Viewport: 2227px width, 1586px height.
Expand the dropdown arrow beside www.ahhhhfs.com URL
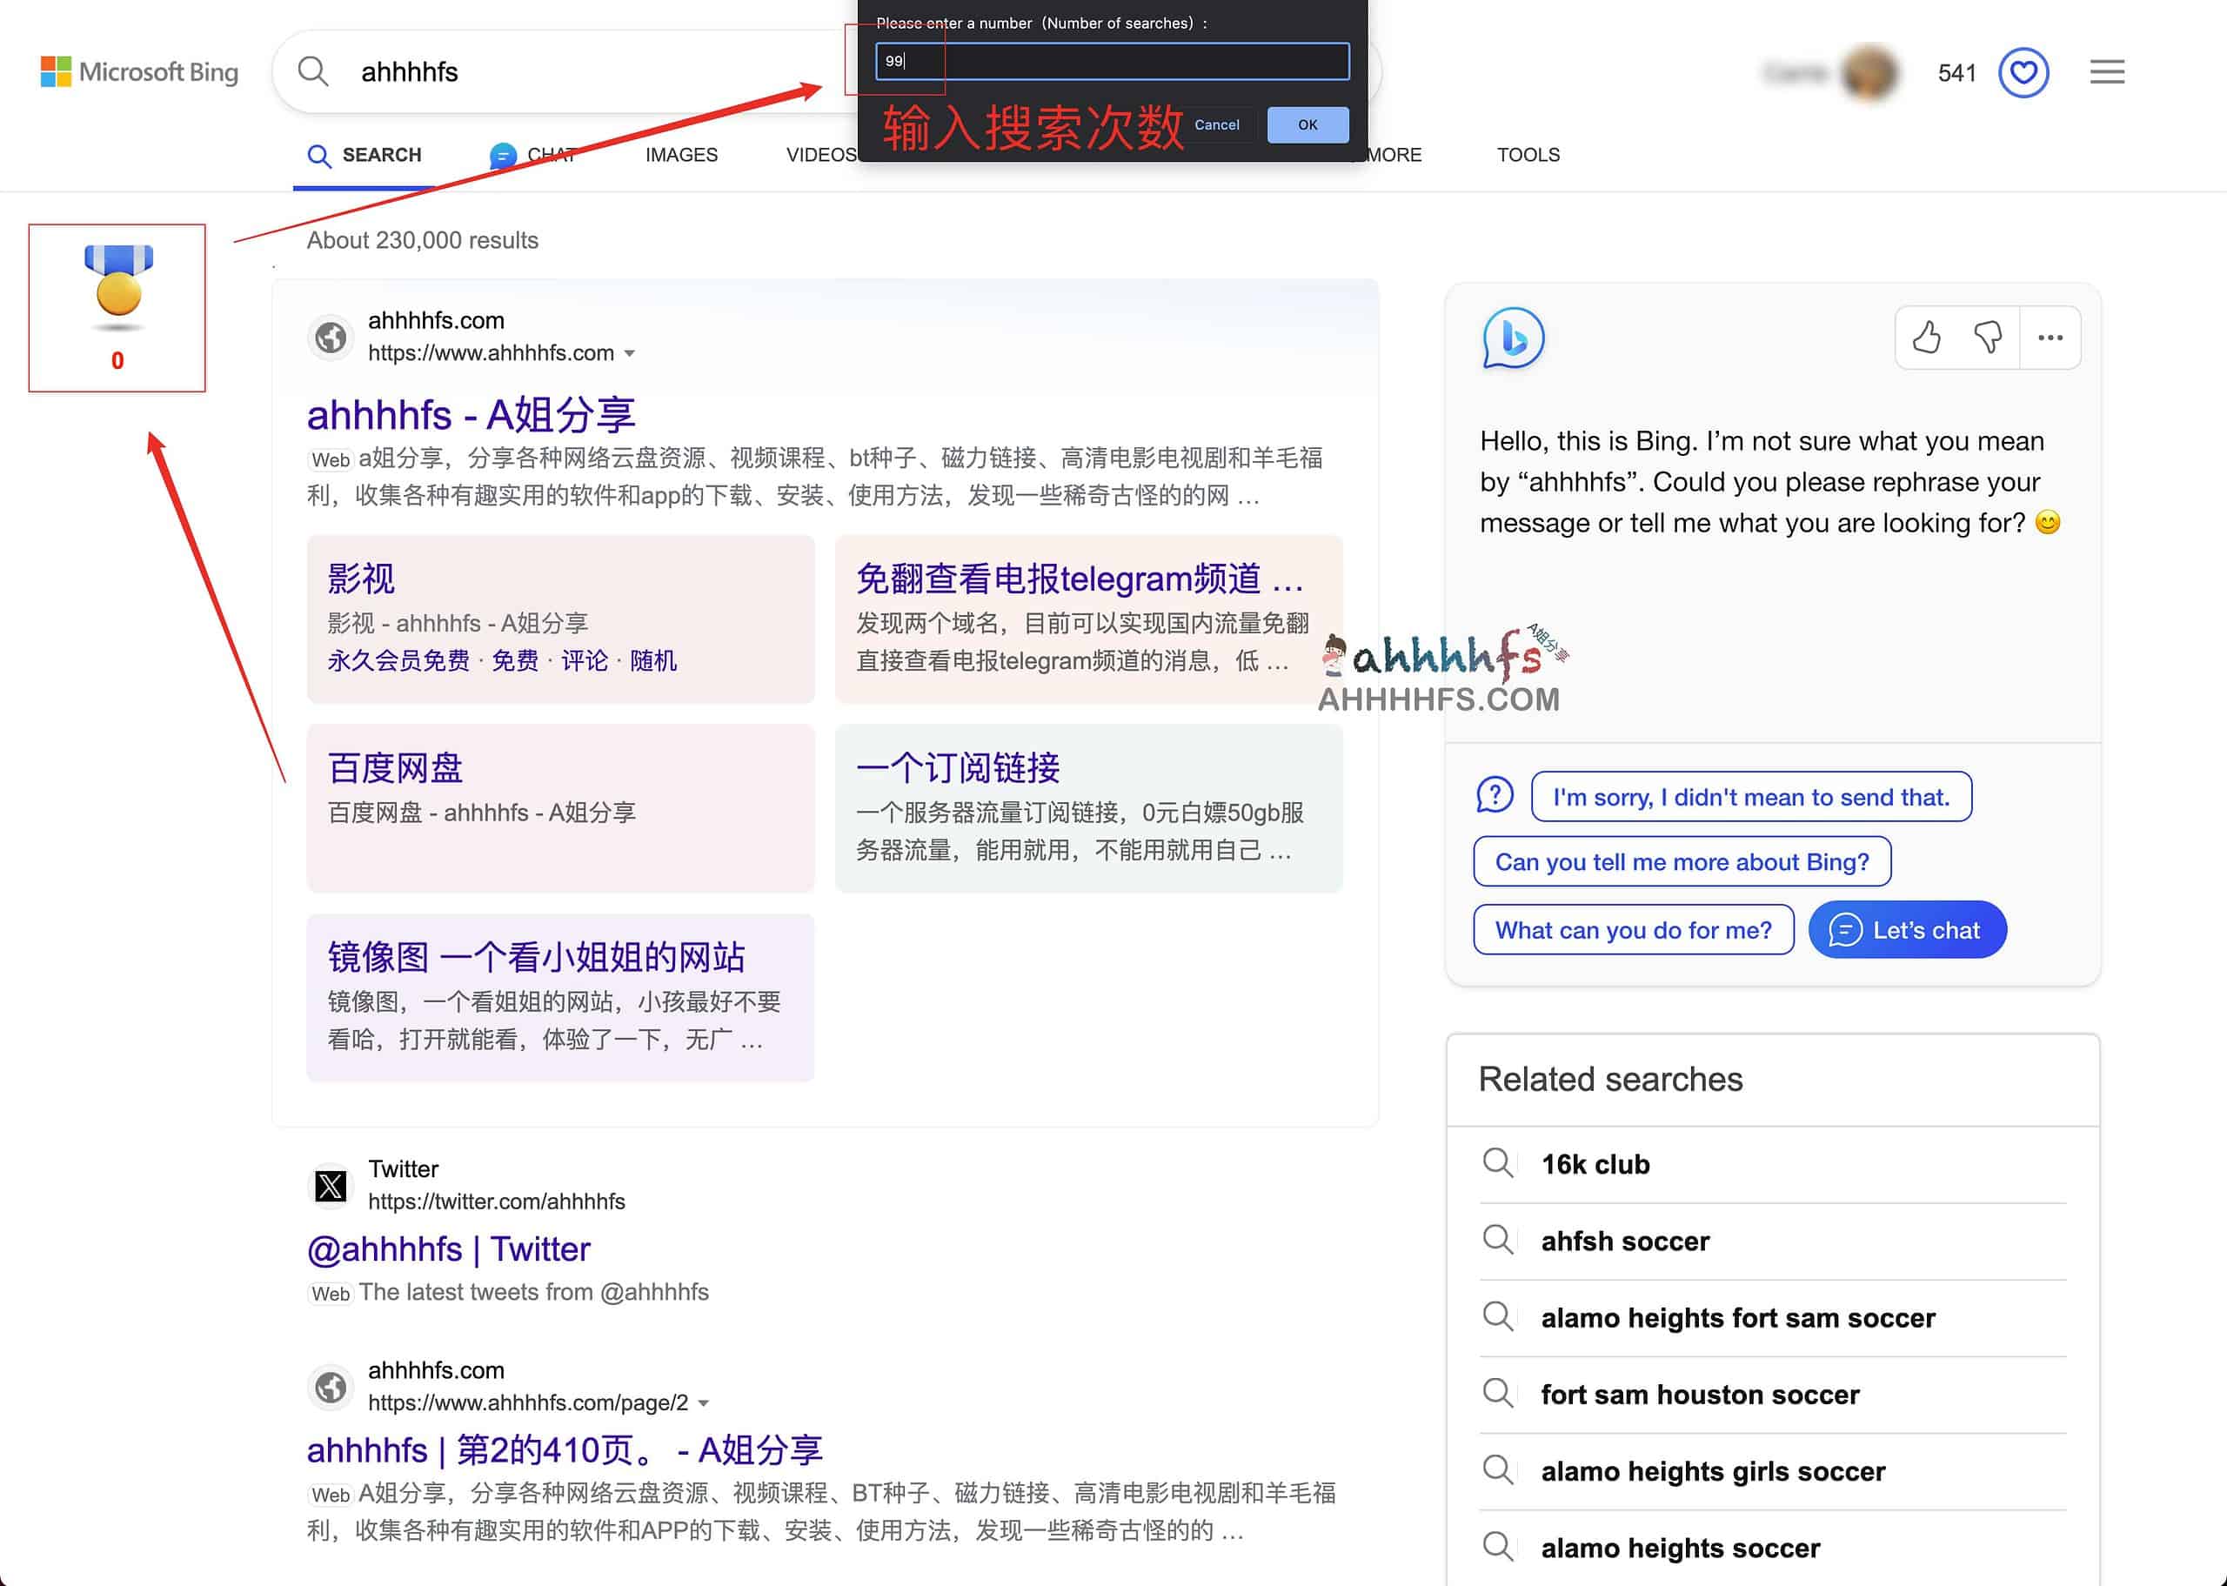pos(631,353)
